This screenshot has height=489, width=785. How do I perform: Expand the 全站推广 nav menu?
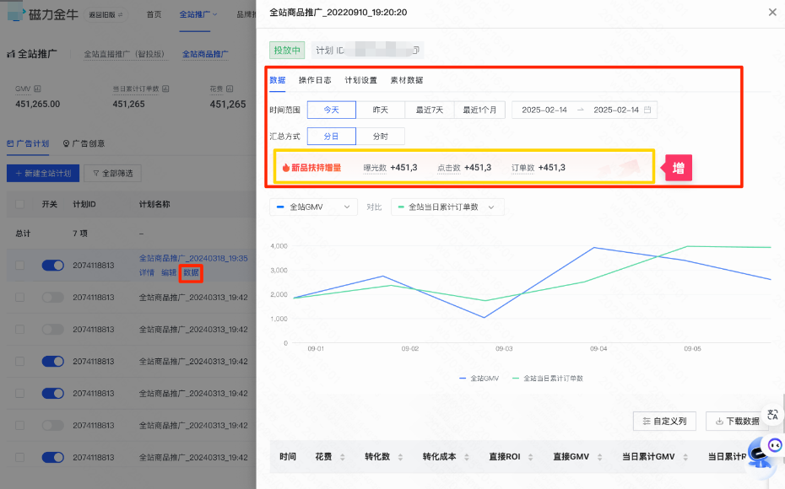pos(198,14)
